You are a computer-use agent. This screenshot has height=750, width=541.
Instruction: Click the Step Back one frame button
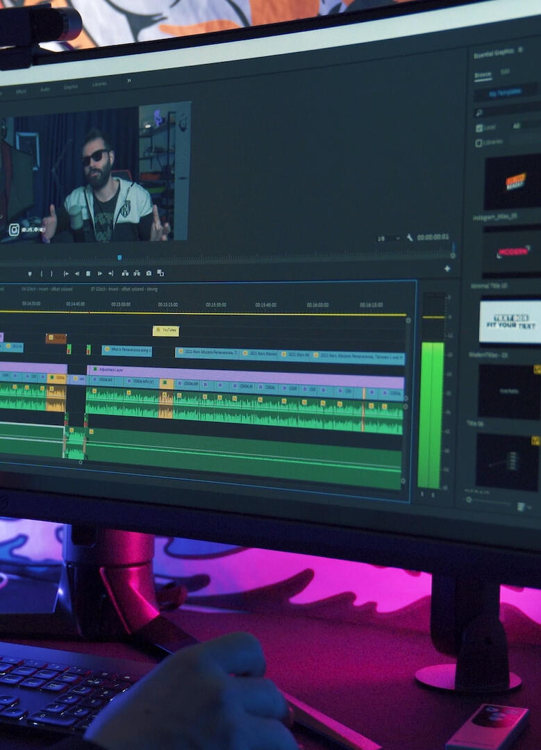[x=77, y=274]
